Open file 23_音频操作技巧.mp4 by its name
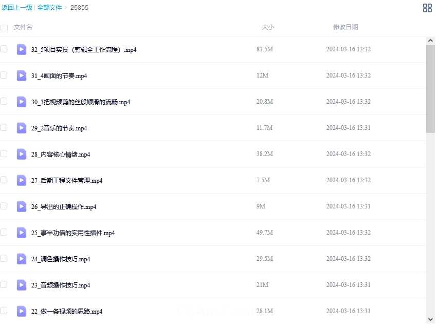 61,285
